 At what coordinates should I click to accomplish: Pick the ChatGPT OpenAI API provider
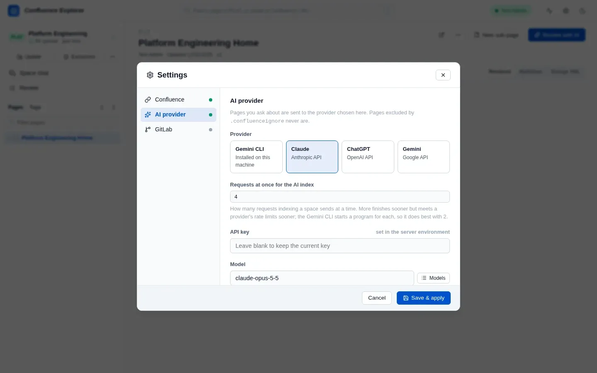[x=368, y=157]
